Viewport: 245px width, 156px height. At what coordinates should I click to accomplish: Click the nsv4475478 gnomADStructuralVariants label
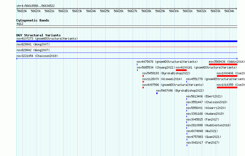[x=167, y=62]
